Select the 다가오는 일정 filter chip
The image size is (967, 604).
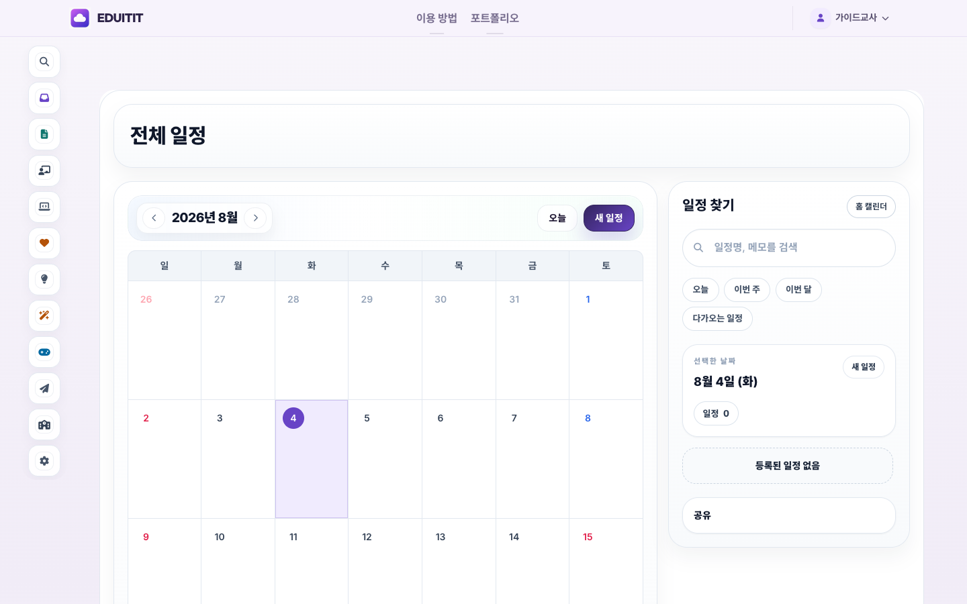coord(717,318)
